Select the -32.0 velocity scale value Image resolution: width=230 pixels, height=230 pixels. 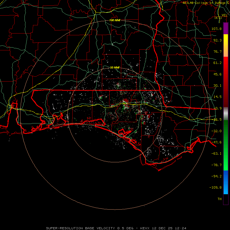[x=216, y=131]
